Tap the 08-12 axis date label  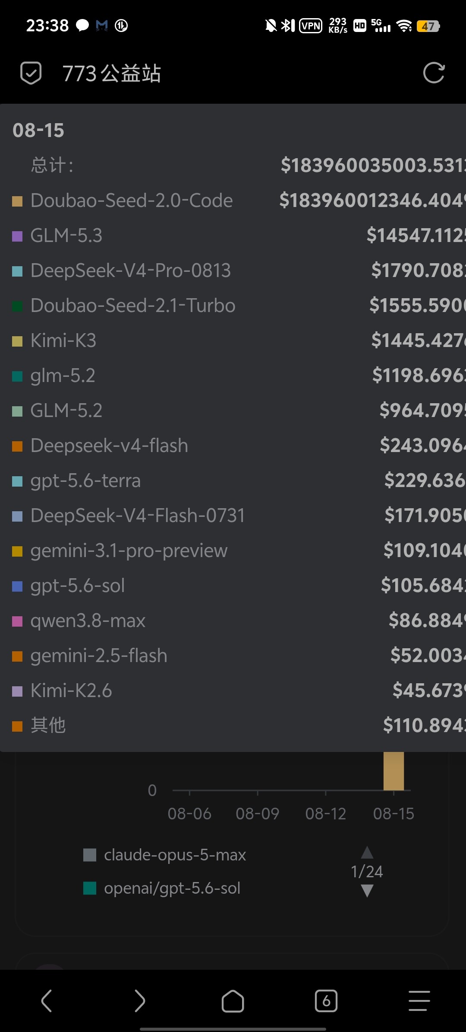[326, 814]
